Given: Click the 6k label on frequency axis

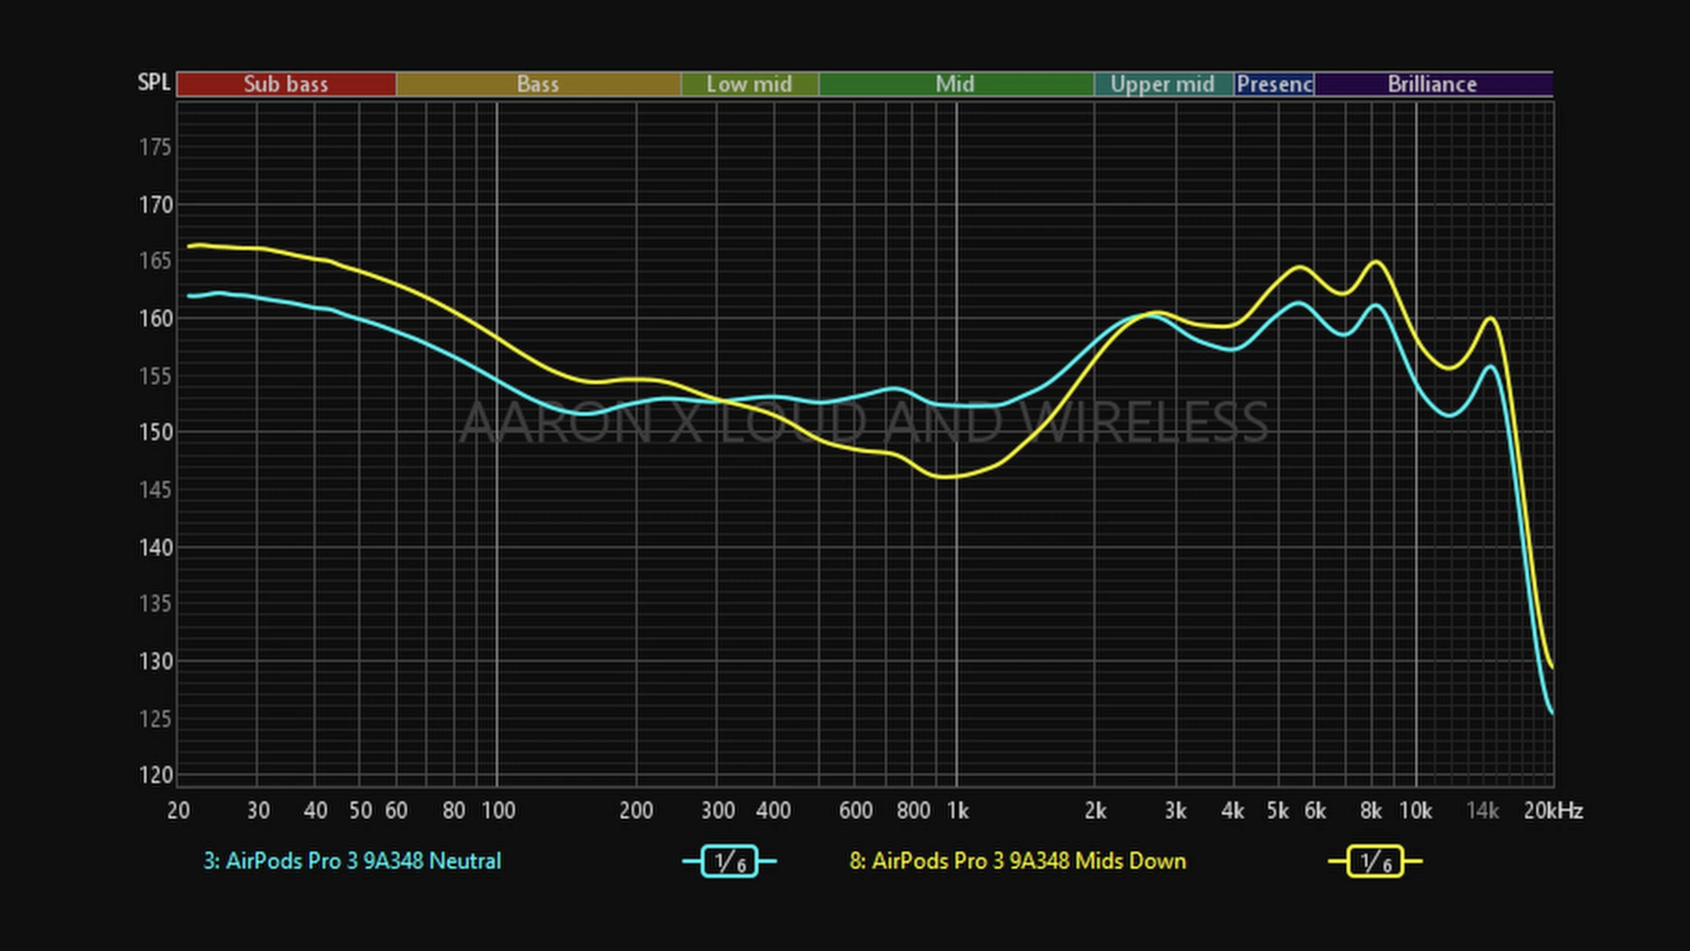Looking at the screenshot, I should point(1315,810).
